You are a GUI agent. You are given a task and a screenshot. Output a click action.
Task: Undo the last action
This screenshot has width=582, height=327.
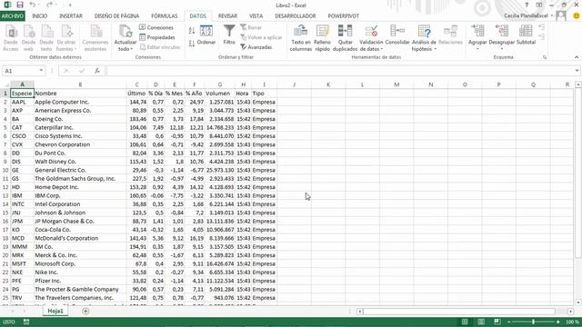tap(33, 5)
